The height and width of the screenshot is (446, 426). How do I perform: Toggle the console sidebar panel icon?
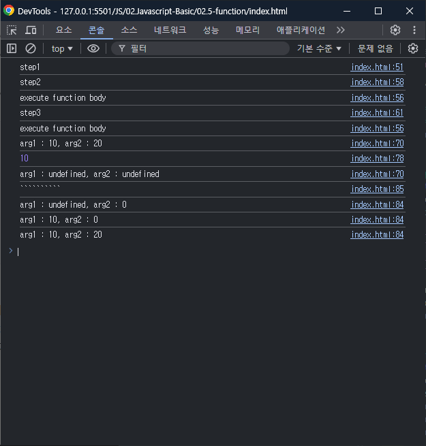[x=12, y=48]
